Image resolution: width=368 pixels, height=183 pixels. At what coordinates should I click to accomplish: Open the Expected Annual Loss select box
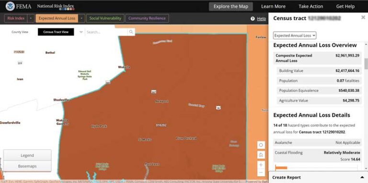pyautogui.click(x=295, y=36)
